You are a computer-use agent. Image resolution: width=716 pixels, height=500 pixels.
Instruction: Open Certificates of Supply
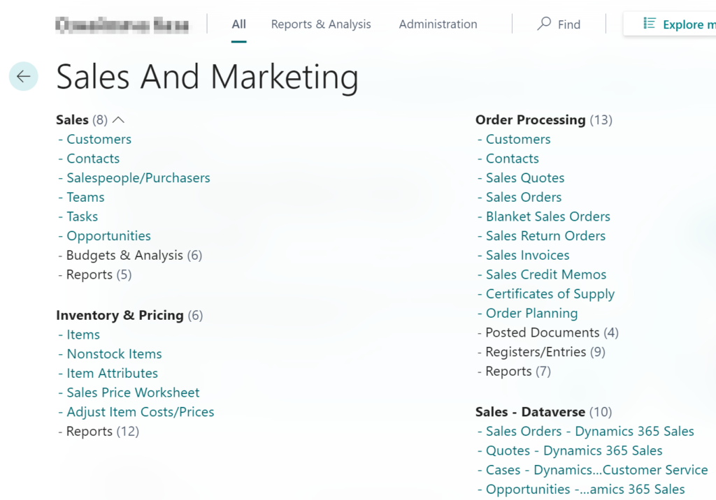tap(550, 293)
